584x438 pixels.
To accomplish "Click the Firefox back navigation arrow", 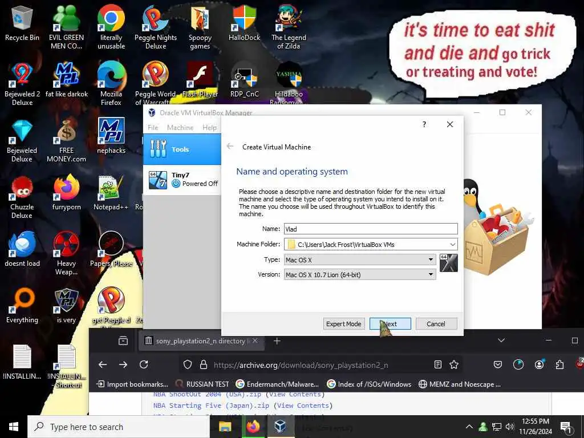I will [x=103, y=364].
